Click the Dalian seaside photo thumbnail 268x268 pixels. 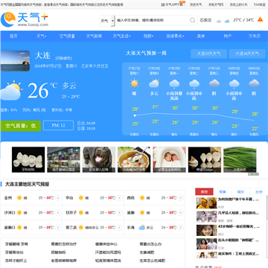tap(15, 61)
